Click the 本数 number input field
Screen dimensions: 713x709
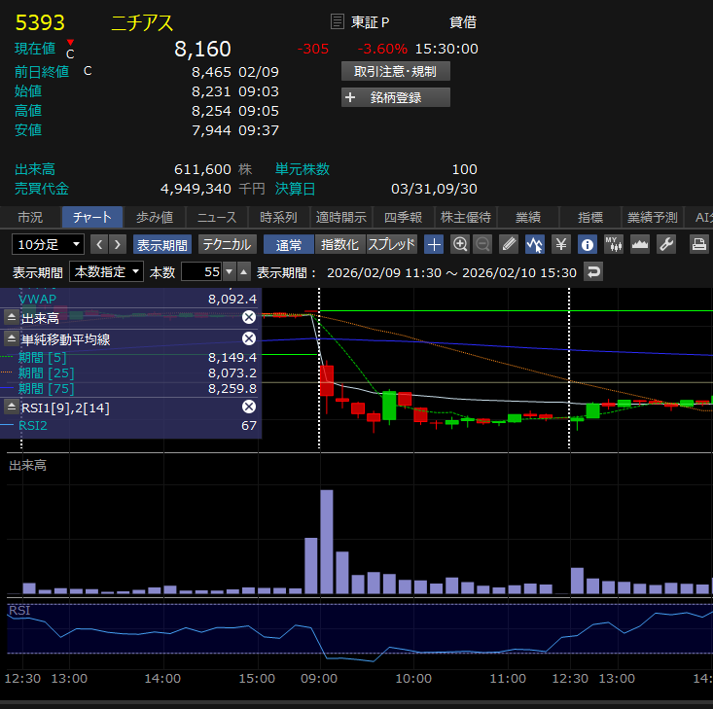[x=201, y=271]
